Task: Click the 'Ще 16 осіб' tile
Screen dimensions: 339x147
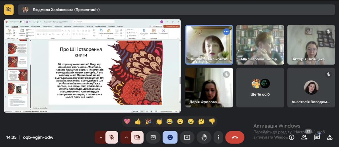Action: (x=260, y=88)
